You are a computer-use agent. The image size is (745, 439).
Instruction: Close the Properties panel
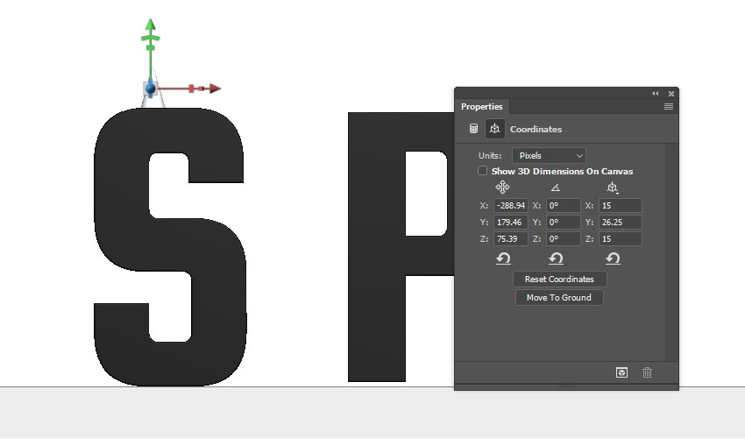[x=671, y=94]
